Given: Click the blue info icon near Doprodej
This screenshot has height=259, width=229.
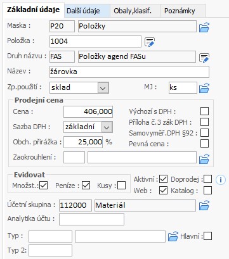Looking at the screenshot, I should click(x=221, y=180).
